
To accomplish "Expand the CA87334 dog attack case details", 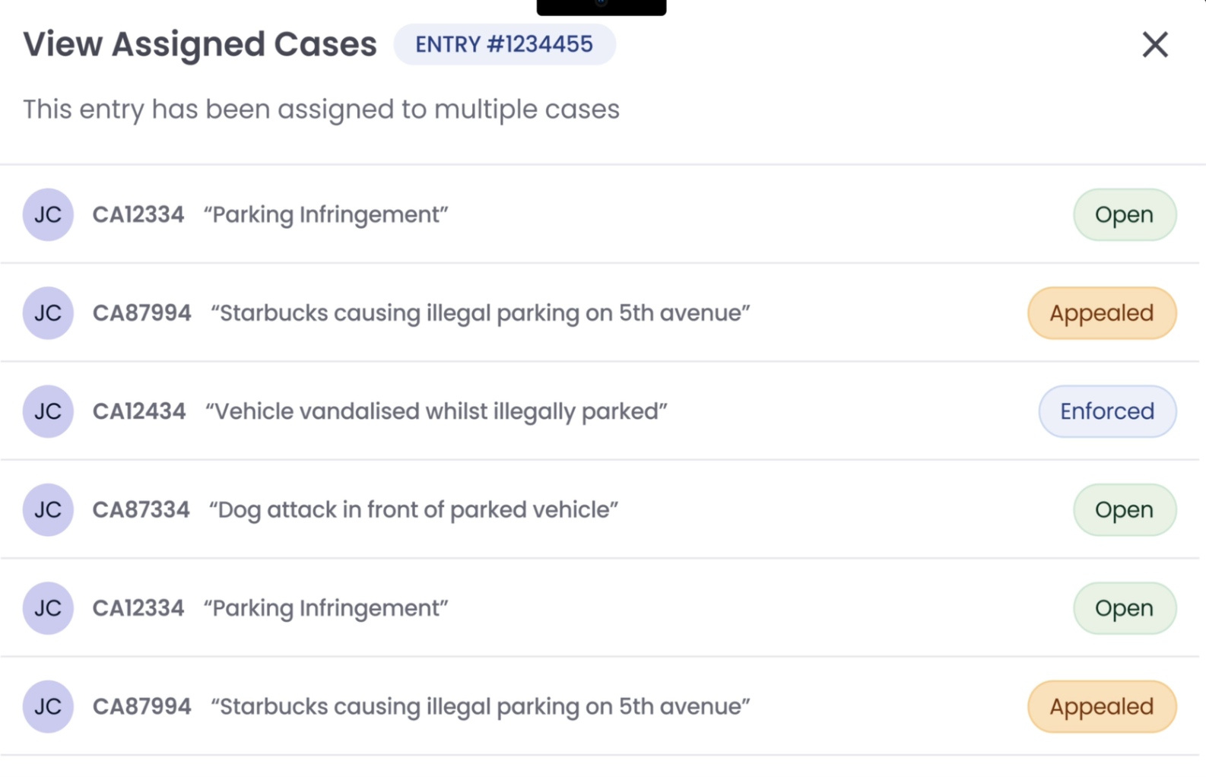I will coord(532,509).
